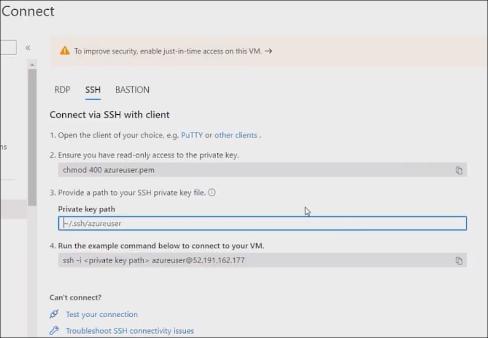
Task: Click the sidebar scrollbar up arrow
Action: coord(32,64)
